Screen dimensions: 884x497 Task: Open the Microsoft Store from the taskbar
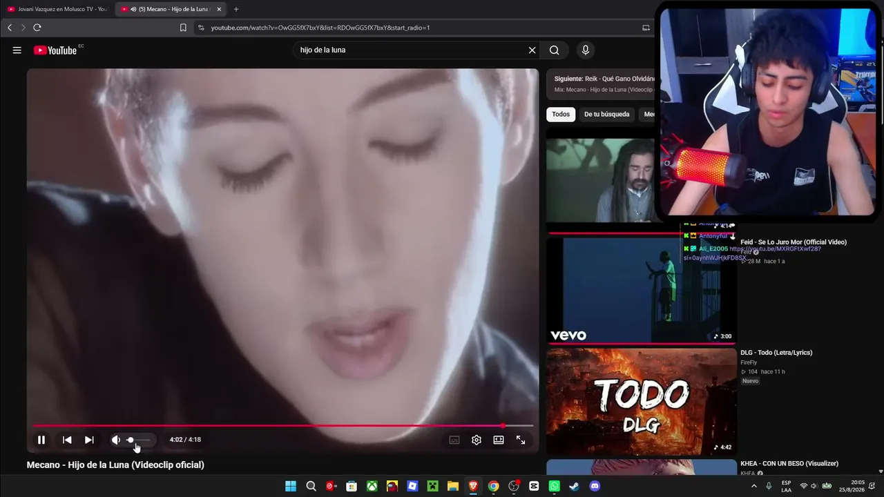coord(352,486)
